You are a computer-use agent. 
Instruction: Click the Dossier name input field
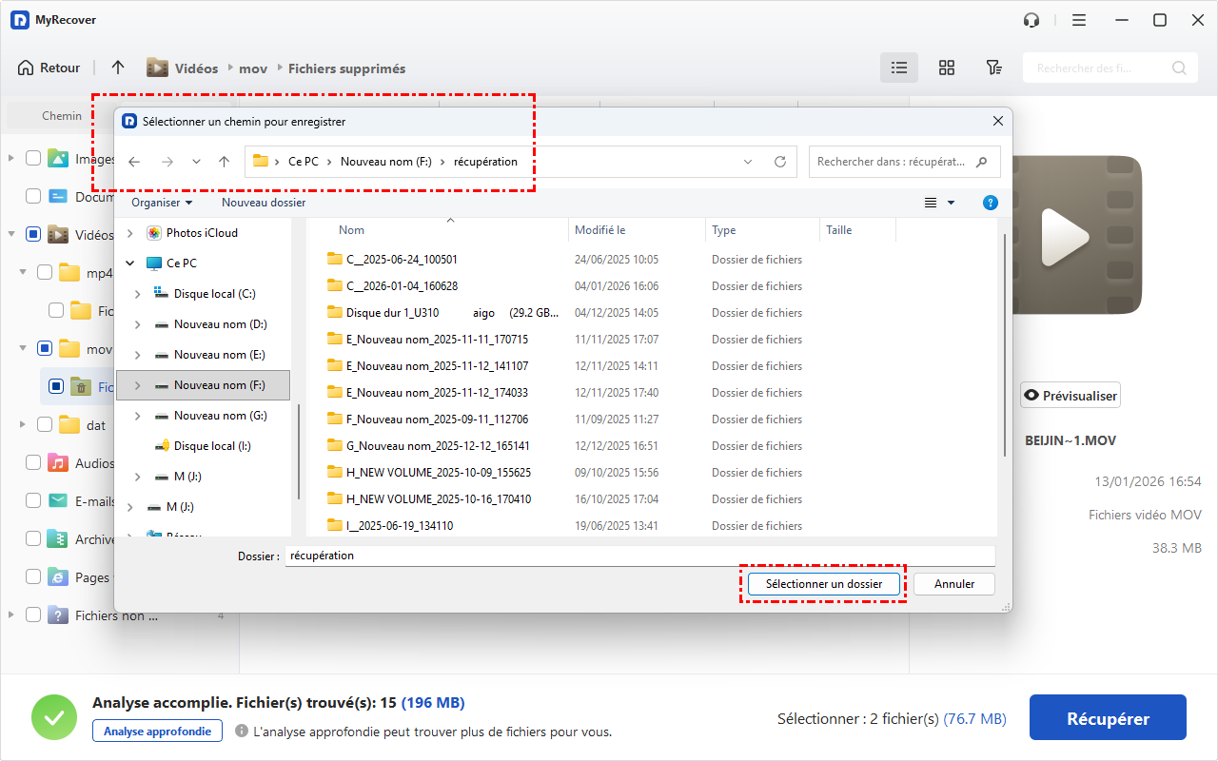(639, 556)
